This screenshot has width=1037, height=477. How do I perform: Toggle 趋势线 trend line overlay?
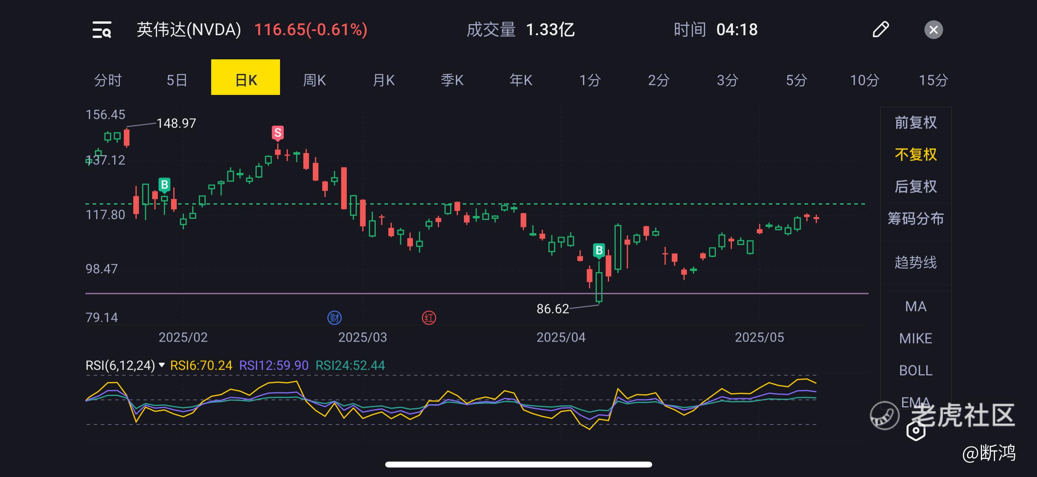(x=916, y=263)
